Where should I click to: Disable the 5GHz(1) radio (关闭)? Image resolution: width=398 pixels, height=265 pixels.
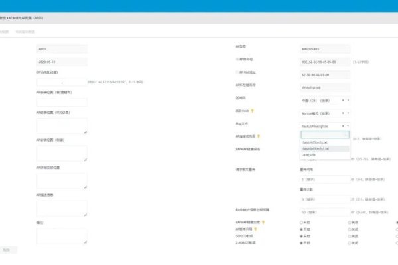tap(350, 236)
